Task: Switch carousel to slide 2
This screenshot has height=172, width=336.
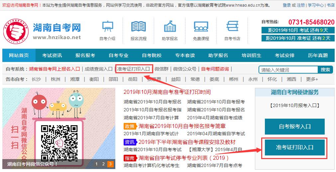Action: 103,164
